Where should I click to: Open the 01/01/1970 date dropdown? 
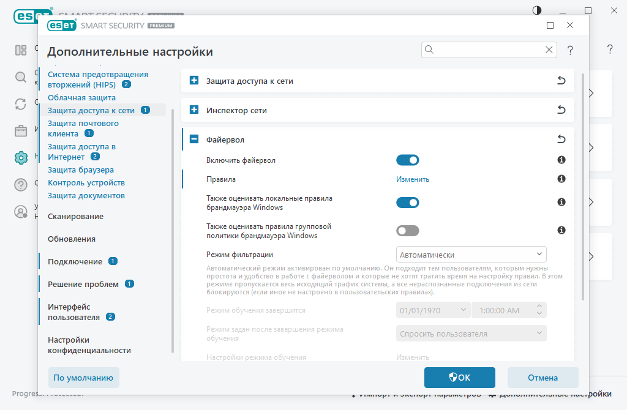coord(433,310)
